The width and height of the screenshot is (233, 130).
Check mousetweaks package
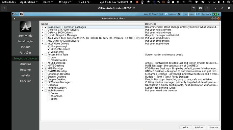click(49, 60)
